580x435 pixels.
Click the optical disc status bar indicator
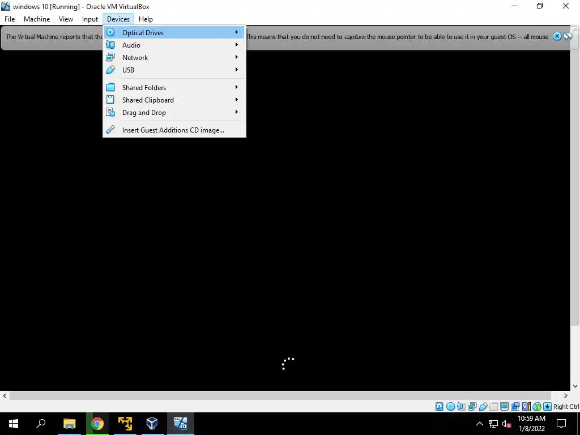(450, 407)
